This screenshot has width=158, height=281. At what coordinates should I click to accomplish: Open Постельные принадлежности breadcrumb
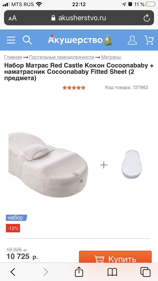tap(62, 57)
